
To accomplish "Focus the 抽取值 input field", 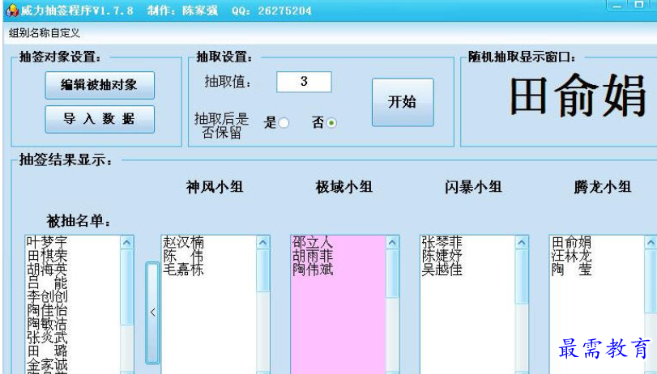I will pos(304,82).
